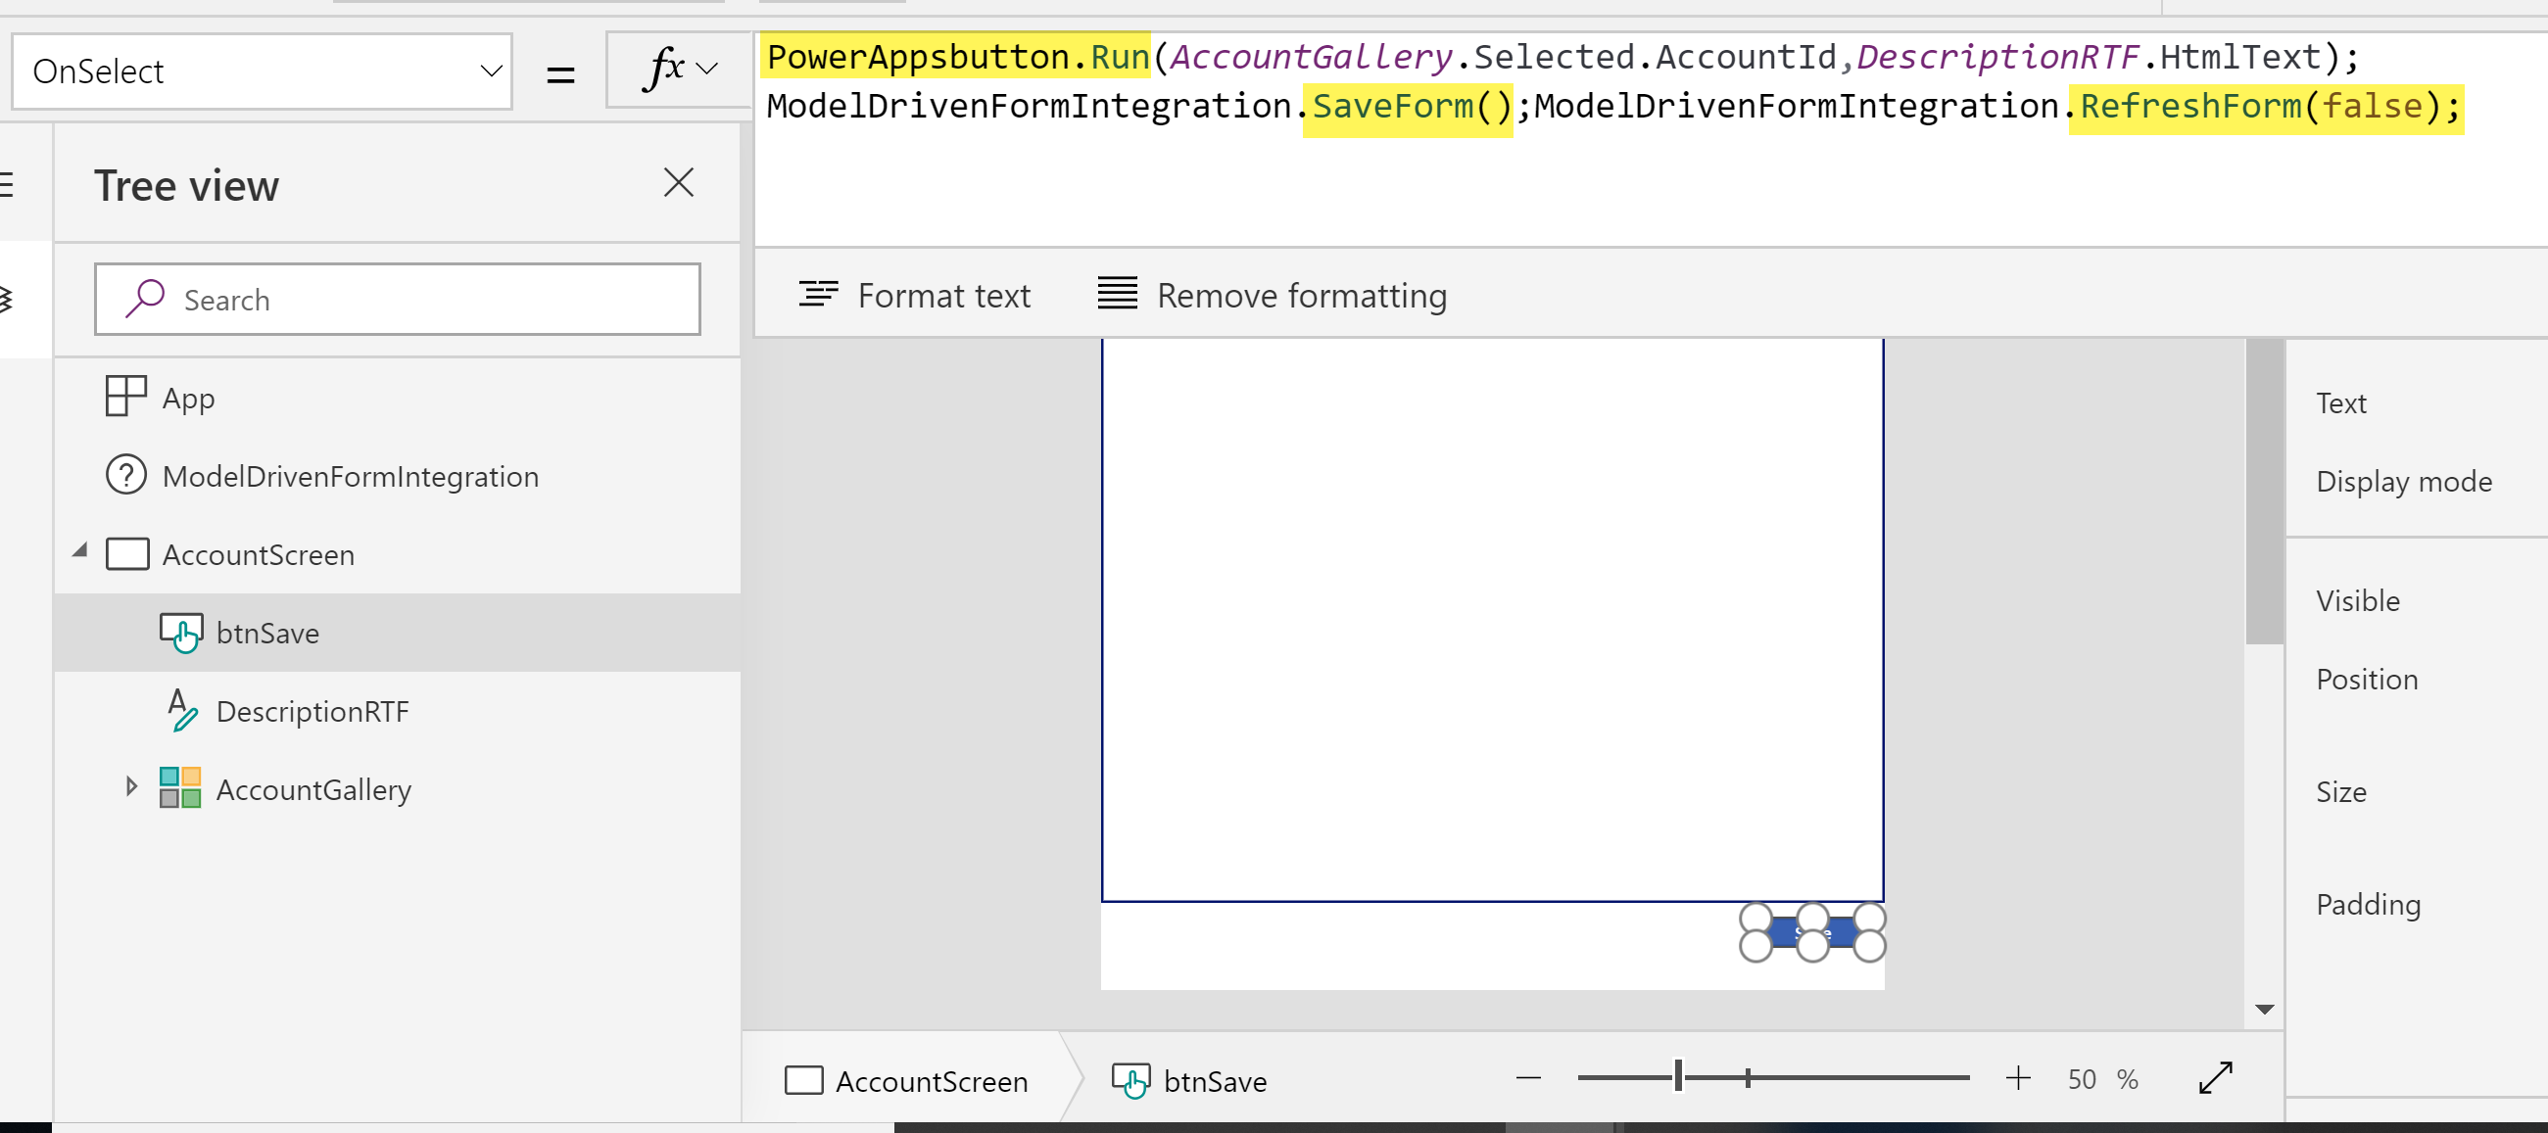
Task: Click the zoom-out minus icon
Action: pyautogui.click(x=1528, y=1078)
